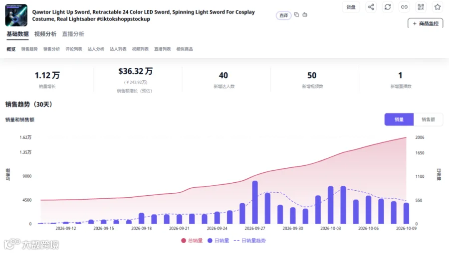Click the daily sales bar for 2026-09-18

(142, 219)
